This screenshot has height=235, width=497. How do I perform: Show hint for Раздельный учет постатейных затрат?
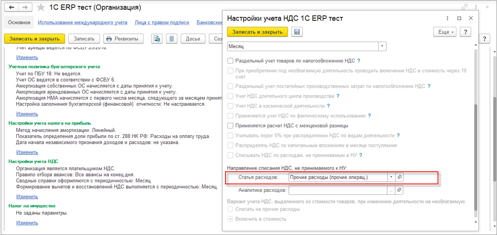429,86
